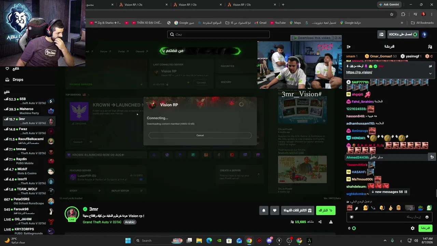Click the heart follow icon under the stream
The width and height of the screenshot is (437, 246).
coord(274,210)
